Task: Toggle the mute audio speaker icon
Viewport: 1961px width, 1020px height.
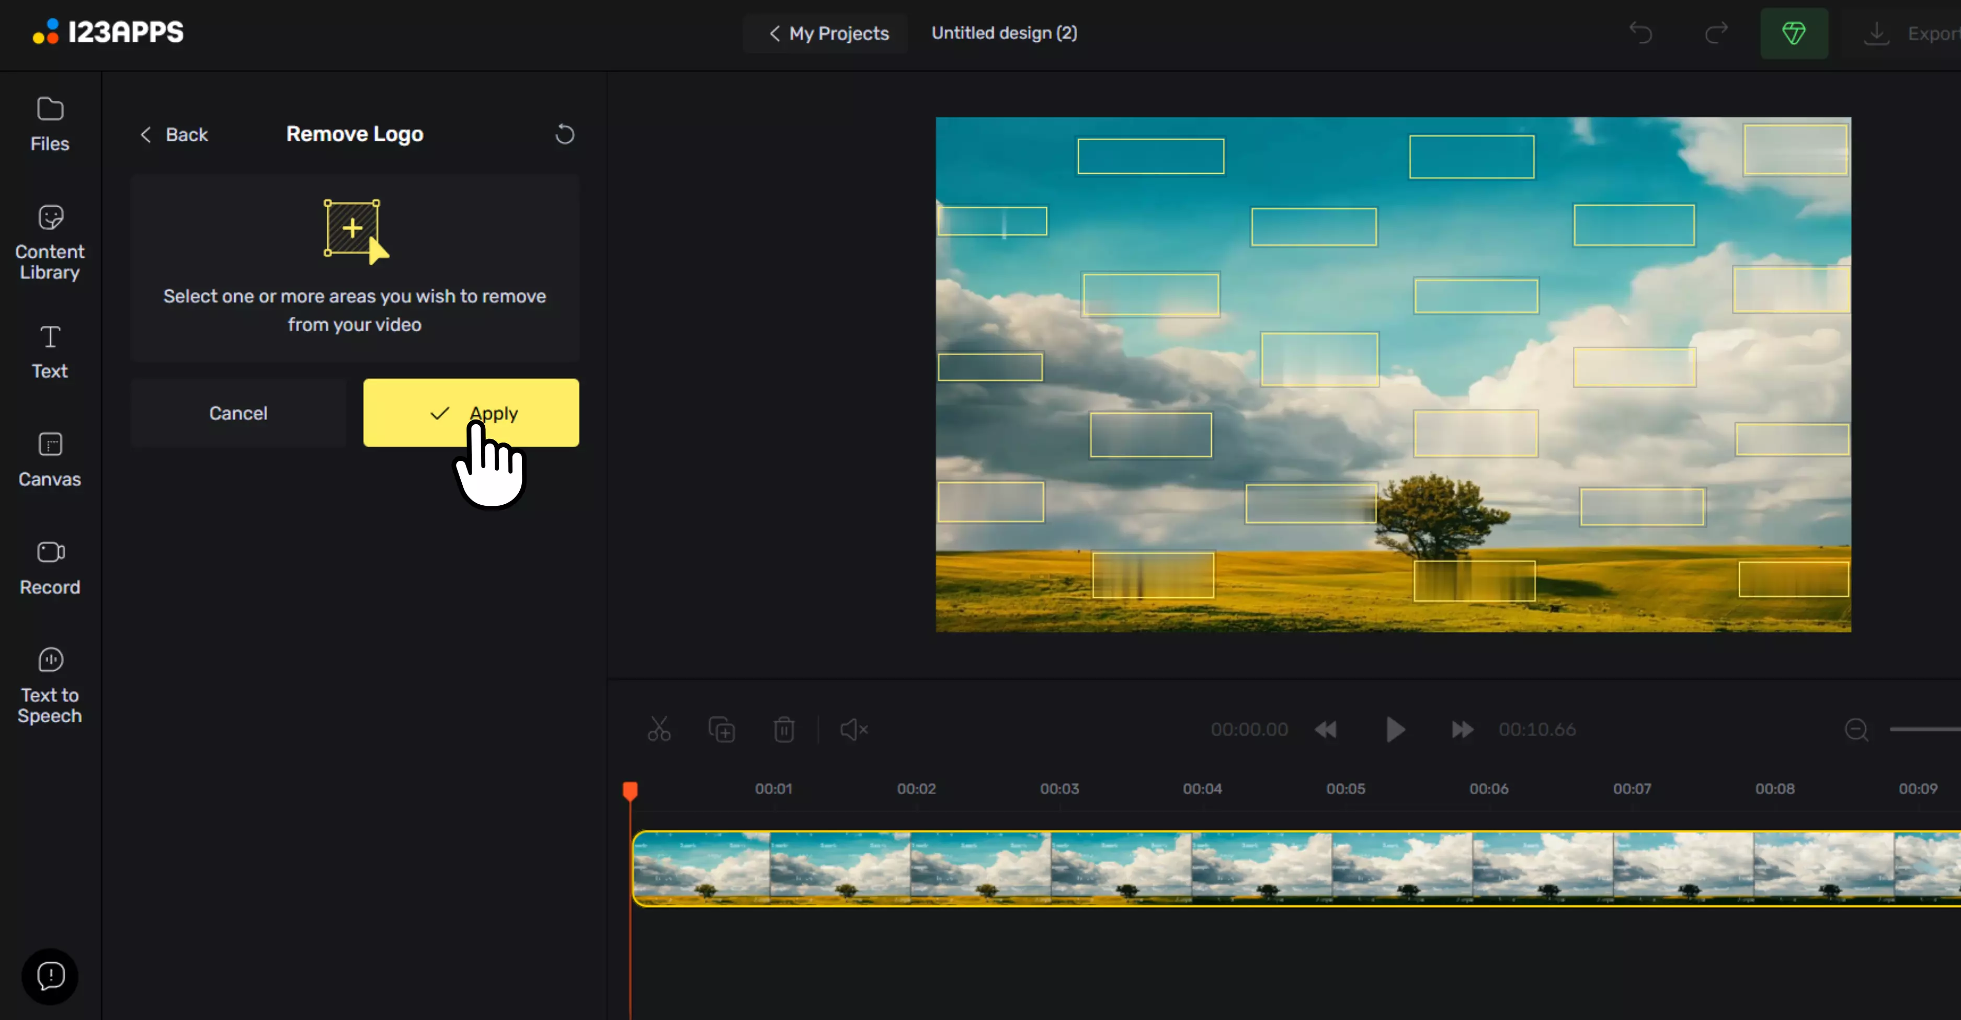Action: 853,729
